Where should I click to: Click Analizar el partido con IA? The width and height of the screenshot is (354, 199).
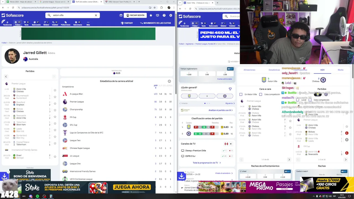220,110
